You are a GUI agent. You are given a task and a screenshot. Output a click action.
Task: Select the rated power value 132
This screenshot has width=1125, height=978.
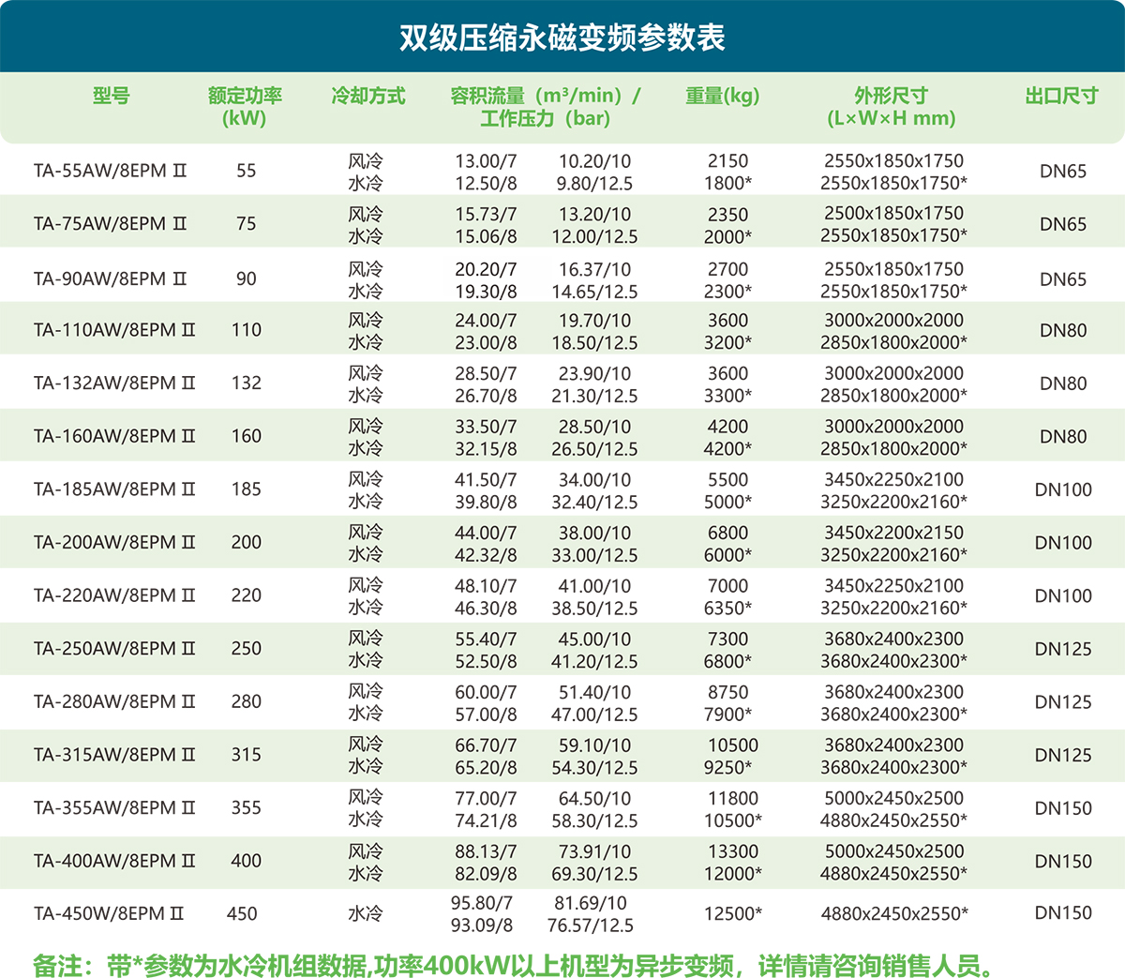[246, 384]
